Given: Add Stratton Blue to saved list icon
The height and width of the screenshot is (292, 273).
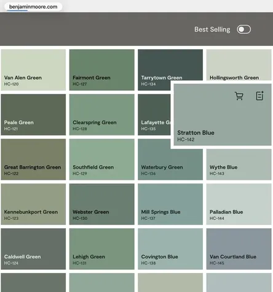Looking at the screenshot, I should coord(259,96).
